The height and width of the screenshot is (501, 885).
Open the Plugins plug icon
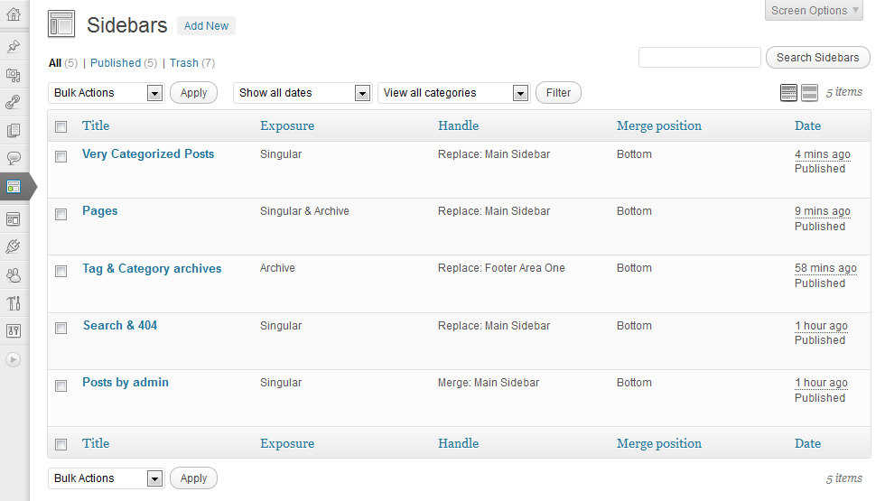click(14, 246)
